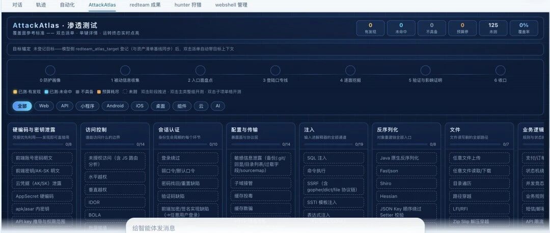The height and width of the screenshot is (233, 550).
Task: Select stage circle 4 逐面挖掘
Action: coord(350,71)
